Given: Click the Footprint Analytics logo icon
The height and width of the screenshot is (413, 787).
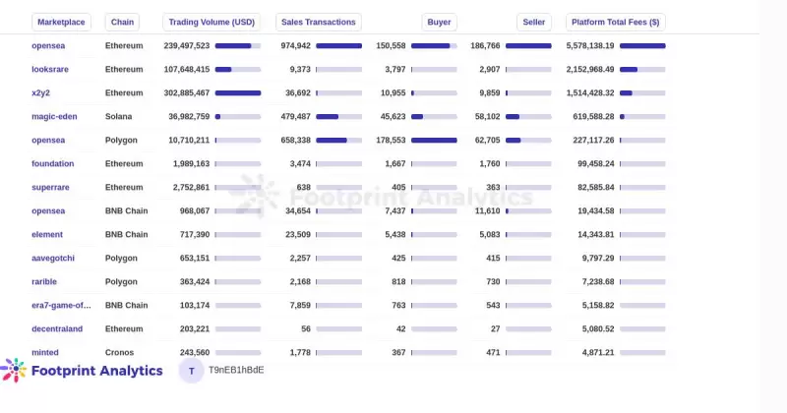Looking at the screenshot, I should pos(14,371).
